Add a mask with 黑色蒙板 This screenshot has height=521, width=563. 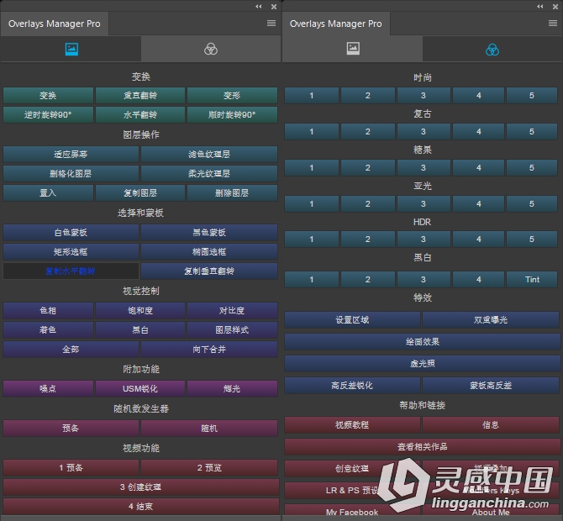(209, 233)
